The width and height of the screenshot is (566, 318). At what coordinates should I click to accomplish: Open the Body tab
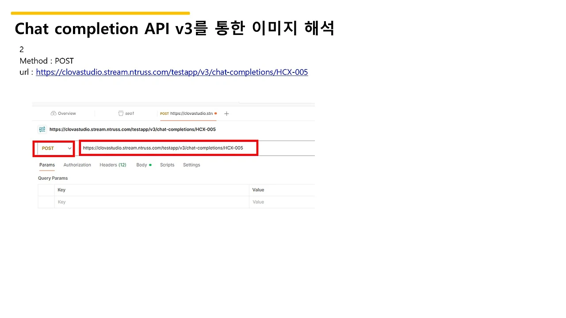(141, 165)
